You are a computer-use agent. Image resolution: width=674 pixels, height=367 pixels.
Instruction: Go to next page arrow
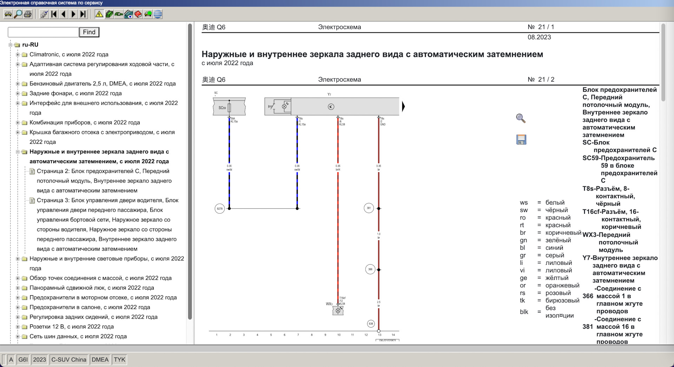click(x=73, y=14)
